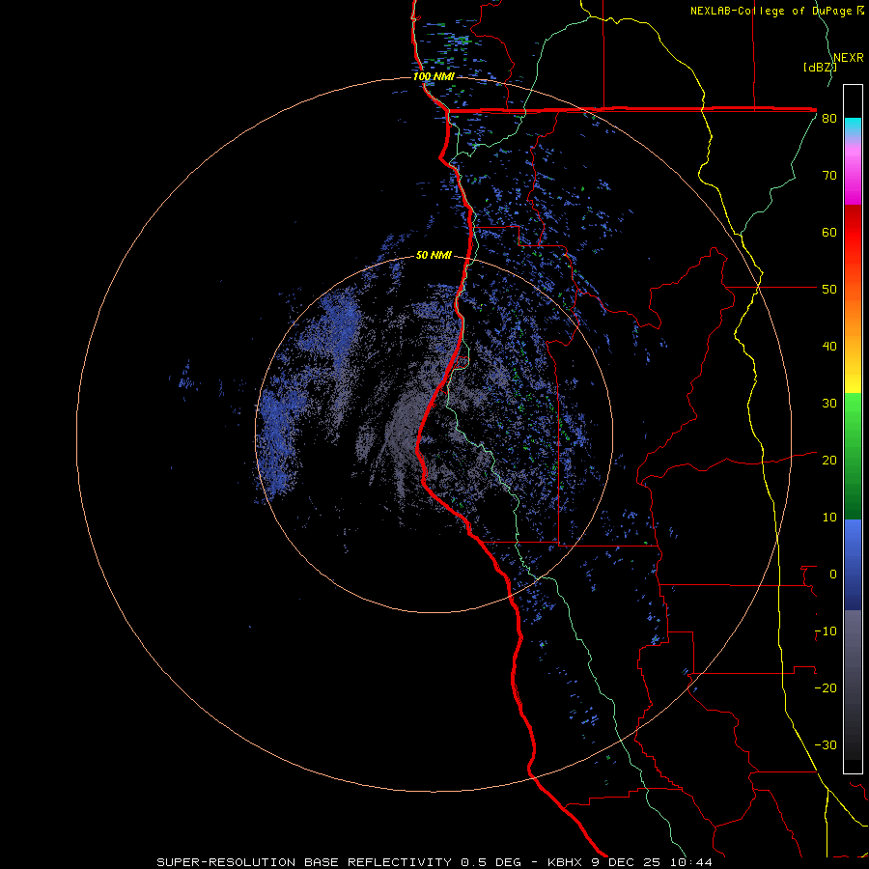Click the "NEXR" label above the color scale

tap(848, 58)
